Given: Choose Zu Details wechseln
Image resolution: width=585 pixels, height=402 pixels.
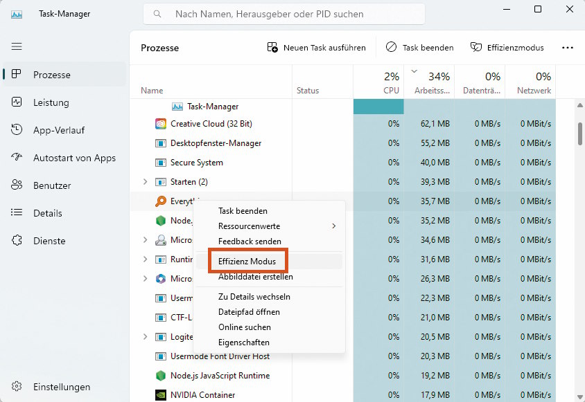Looking at the screenshot, I should click(269, 297).
